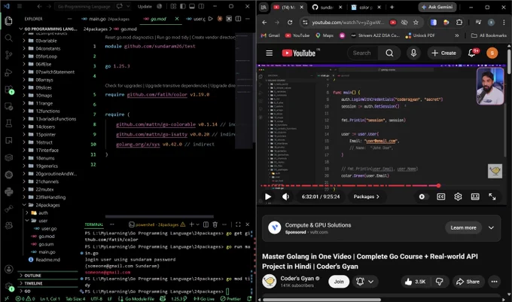Click the YouTube search magnifier button
The height and width of the screenshot is (302, 512).
[389, 53]
